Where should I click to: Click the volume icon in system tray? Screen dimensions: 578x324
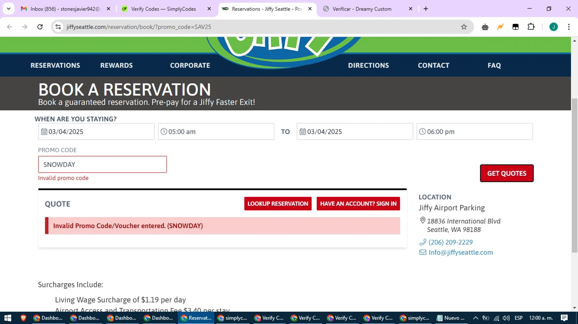[506, 318]
